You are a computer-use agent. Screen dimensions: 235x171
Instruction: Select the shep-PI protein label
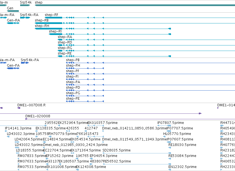click(72, 77)
